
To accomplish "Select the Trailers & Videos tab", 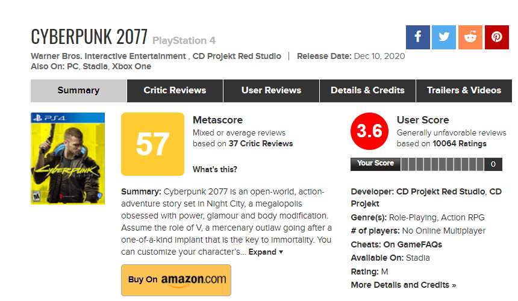I will [x=464, y=90].
